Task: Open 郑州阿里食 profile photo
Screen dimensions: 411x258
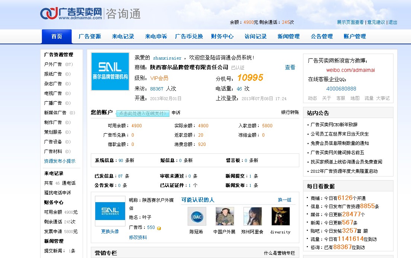Action: [x=253, y=216]
